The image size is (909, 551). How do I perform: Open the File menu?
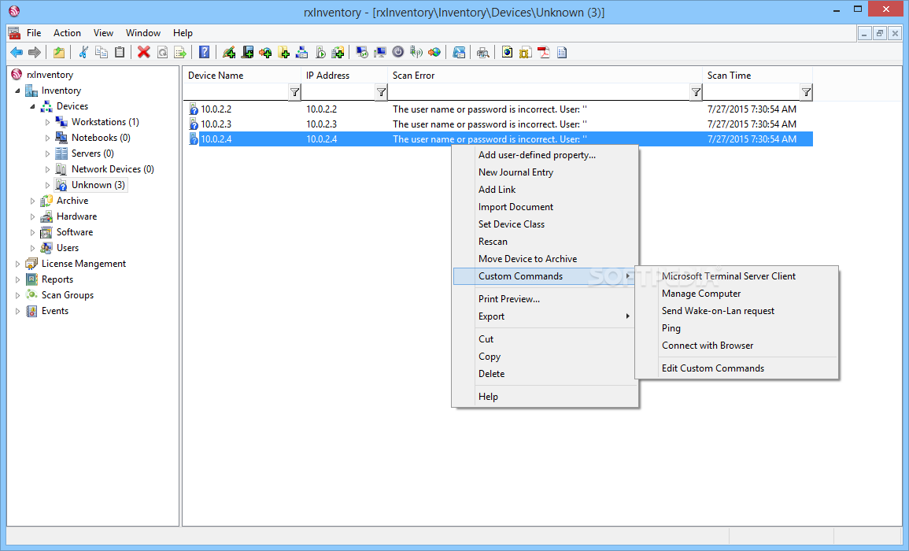coord(34,33)
